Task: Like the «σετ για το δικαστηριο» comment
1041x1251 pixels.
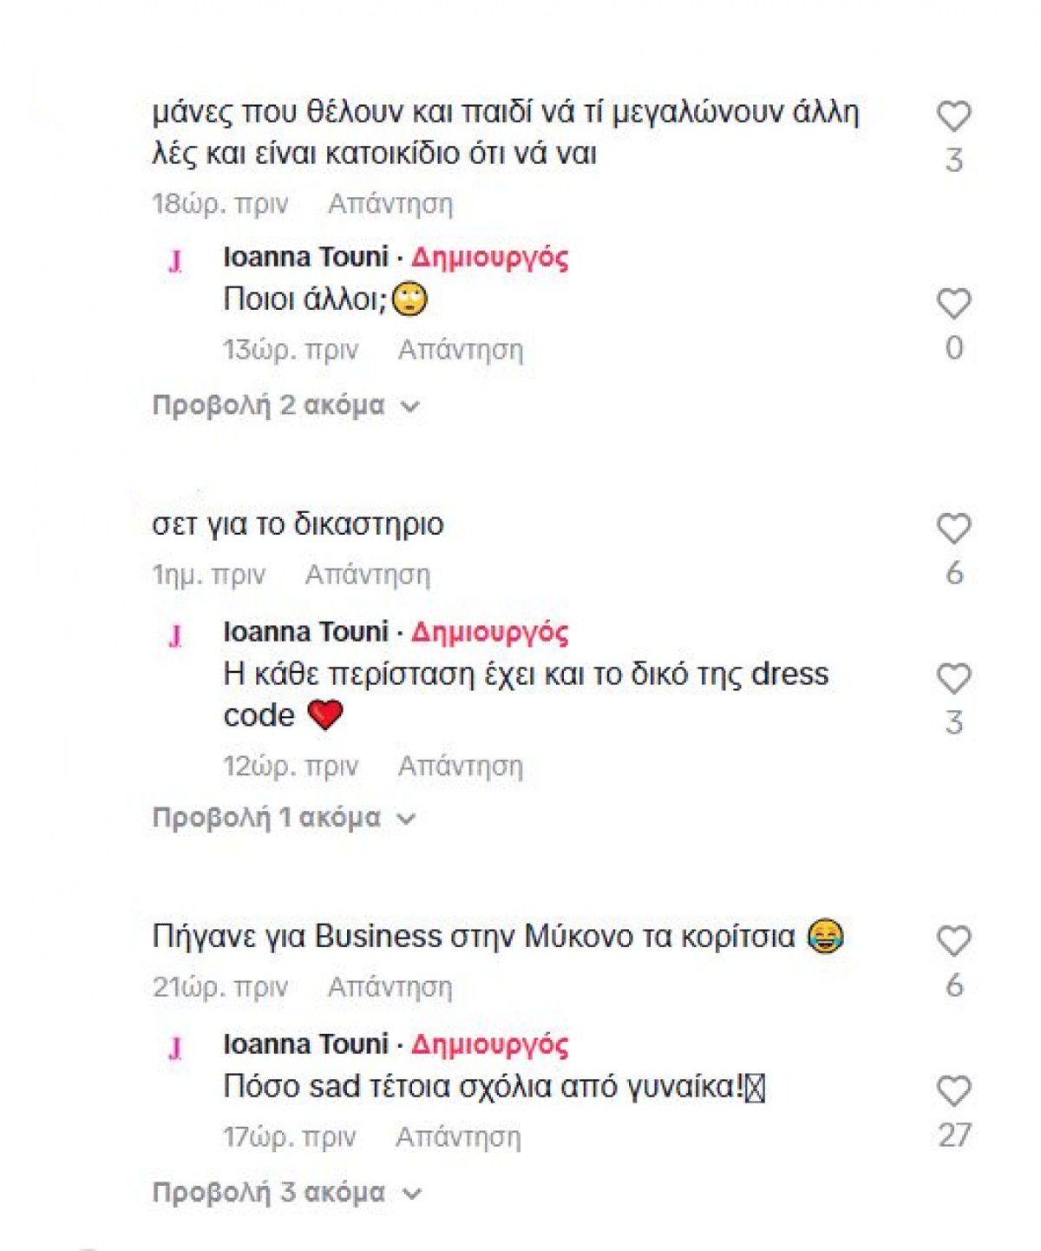Action: (954, 527)
